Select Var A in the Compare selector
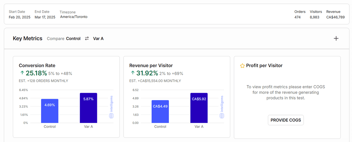352x142 pixels. pos(98,38)
